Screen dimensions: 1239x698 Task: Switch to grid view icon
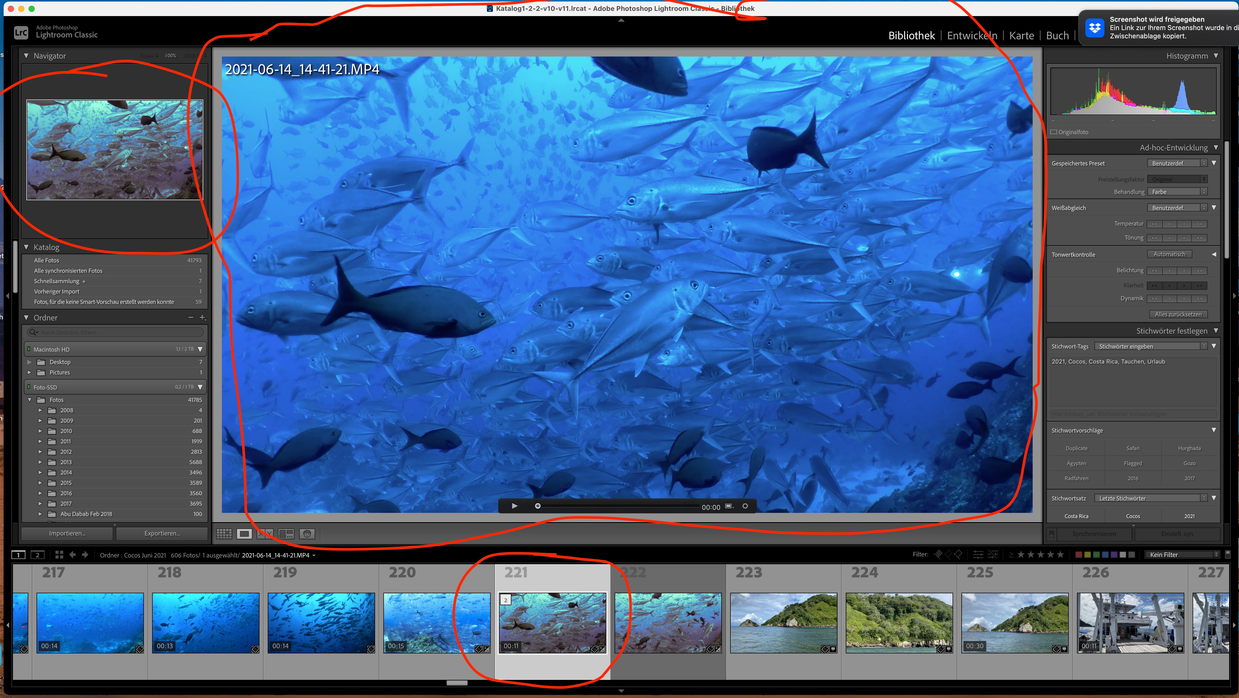224,533
